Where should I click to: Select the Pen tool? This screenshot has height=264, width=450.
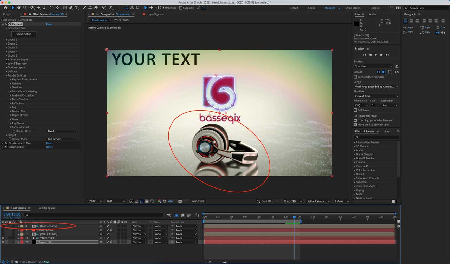pyautogui.click(x=71, y=8)
